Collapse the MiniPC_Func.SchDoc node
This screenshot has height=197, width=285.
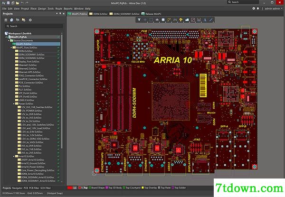11,47
